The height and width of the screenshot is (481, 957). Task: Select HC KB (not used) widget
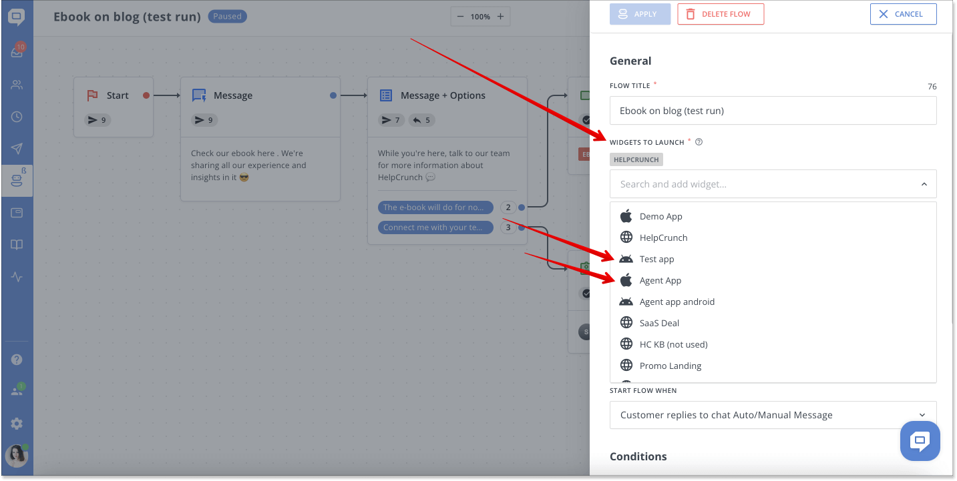[x=773, y=344]
